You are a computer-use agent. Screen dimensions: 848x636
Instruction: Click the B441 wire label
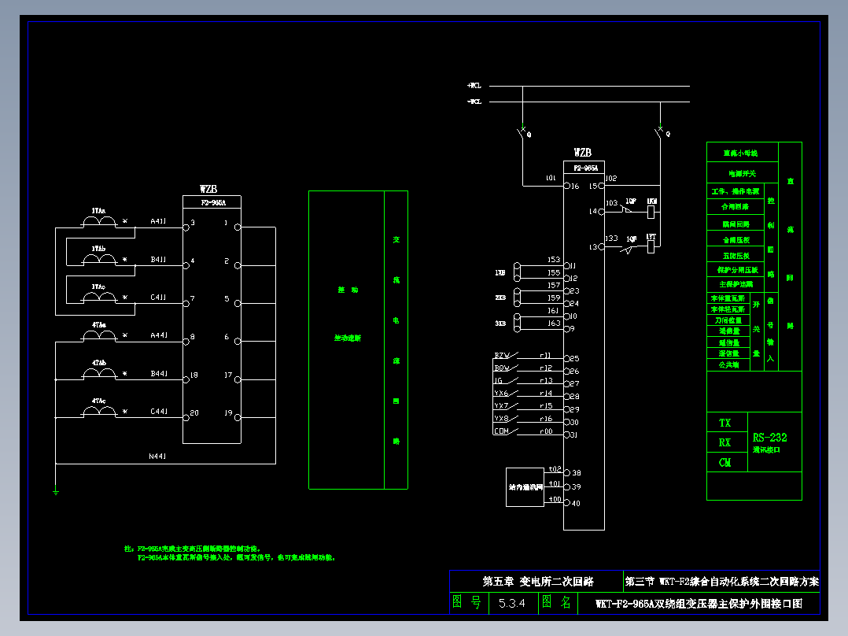coord(158,374)
